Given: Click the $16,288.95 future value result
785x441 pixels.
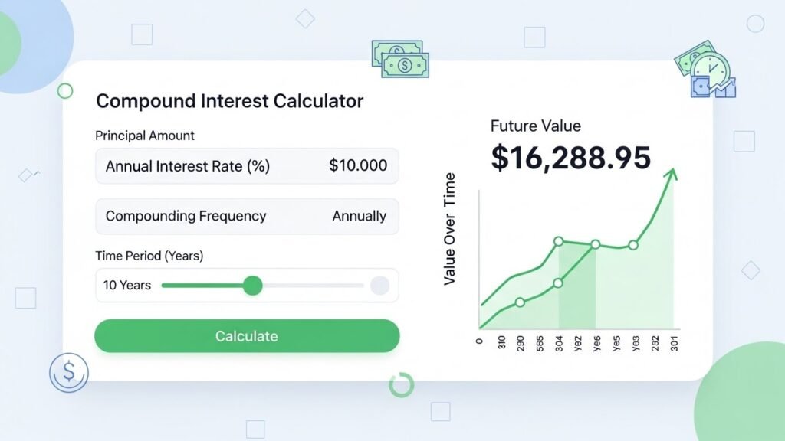Looking at the screenshot, I should (x=570, y=157).
